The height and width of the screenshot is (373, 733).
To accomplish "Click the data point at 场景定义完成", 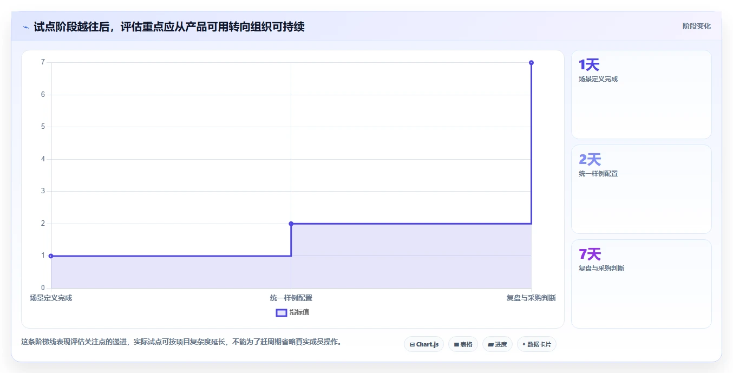I will tap(51, 256).
